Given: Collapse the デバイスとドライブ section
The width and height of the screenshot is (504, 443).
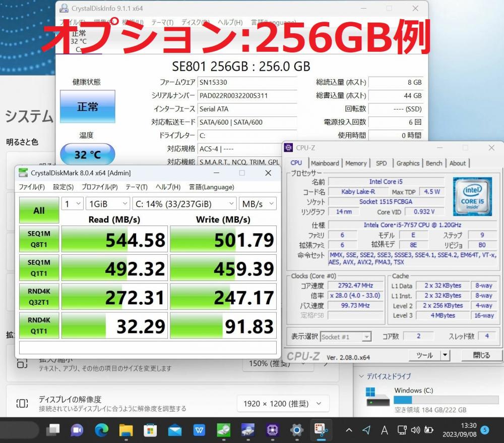Looking at the screenshot, I should coord(361,376).
